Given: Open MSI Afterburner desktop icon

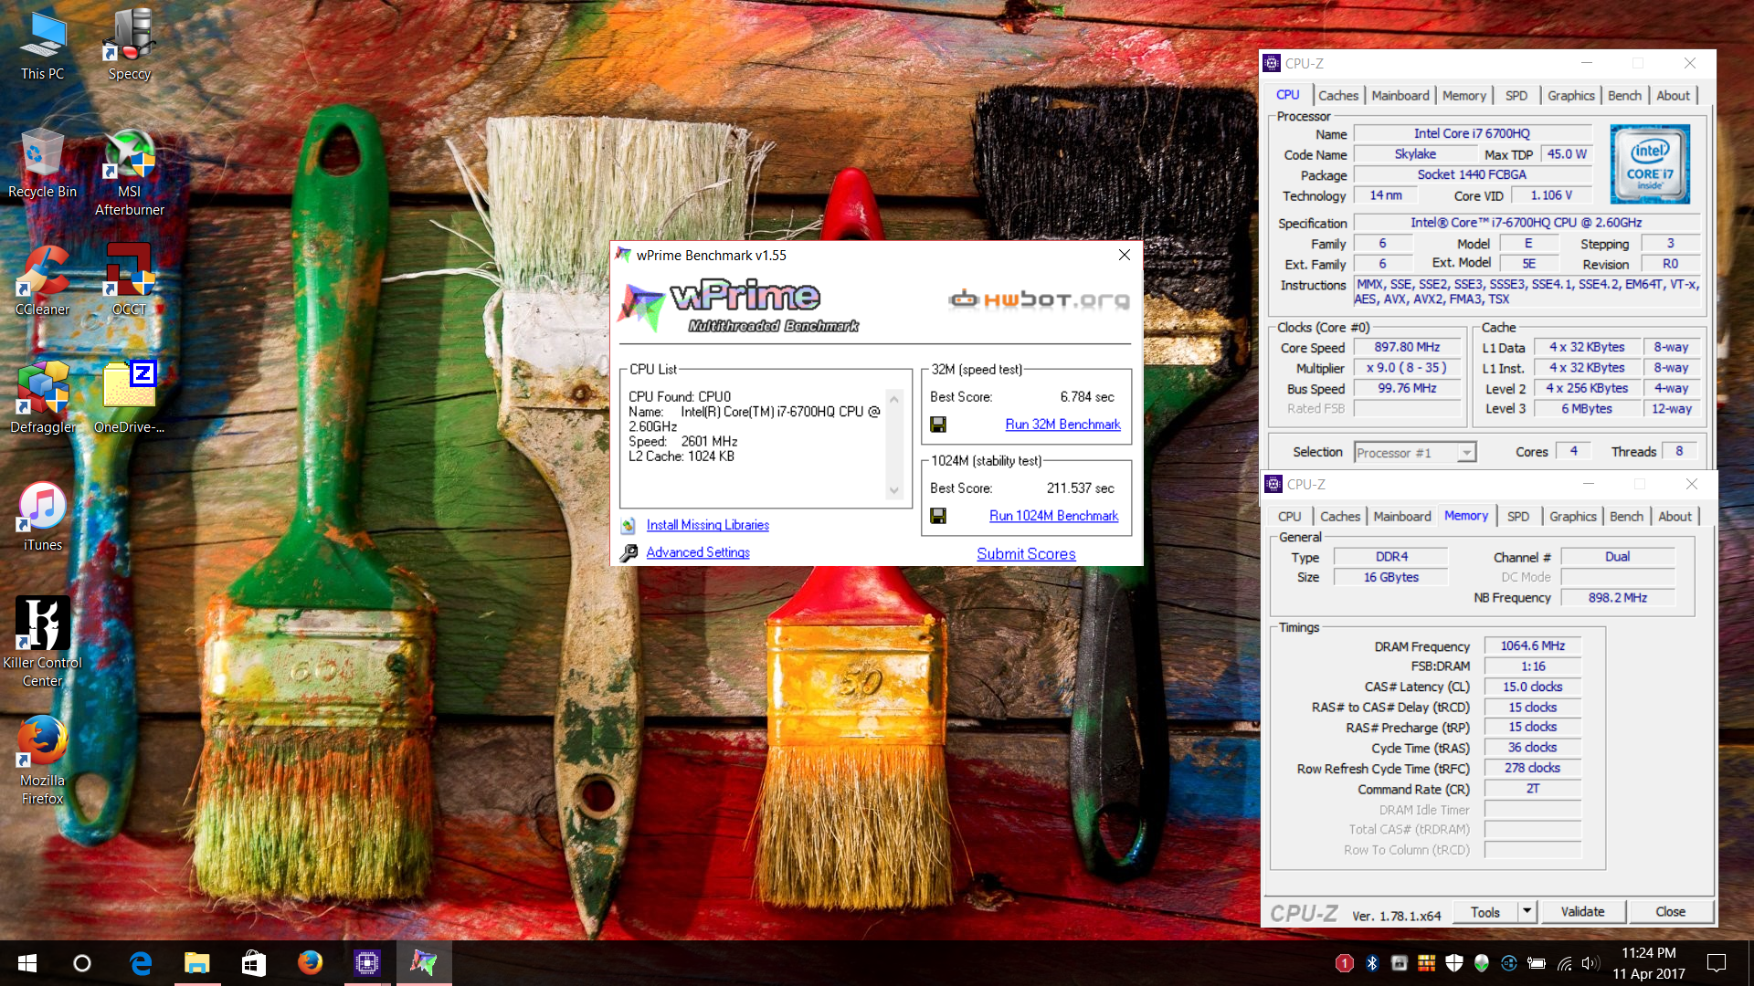Looking at the screenshot, I should 130,172.
